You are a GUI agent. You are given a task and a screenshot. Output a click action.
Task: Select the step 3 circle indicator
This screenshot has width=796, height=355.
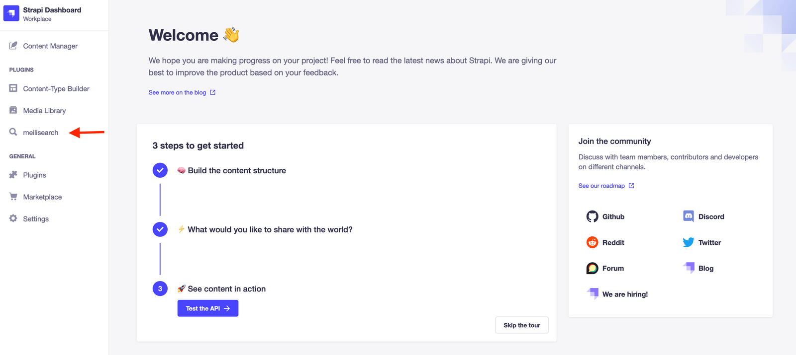click(160, 288)
